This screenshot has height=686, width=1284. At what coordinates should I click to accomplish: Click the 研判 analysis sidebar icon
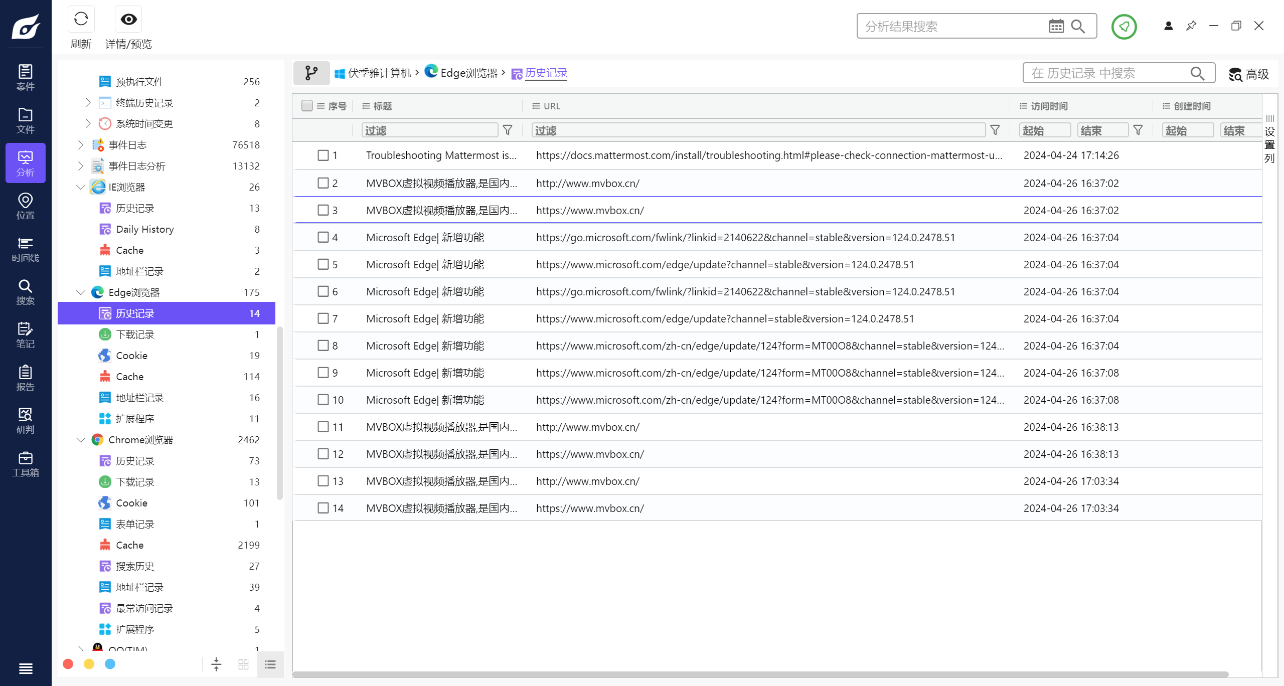25,421
